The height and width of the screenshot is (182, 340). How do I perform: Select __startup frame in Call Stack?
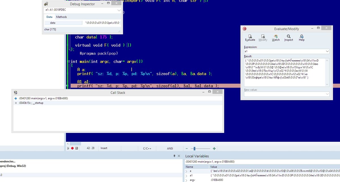[x=118, y=103]
